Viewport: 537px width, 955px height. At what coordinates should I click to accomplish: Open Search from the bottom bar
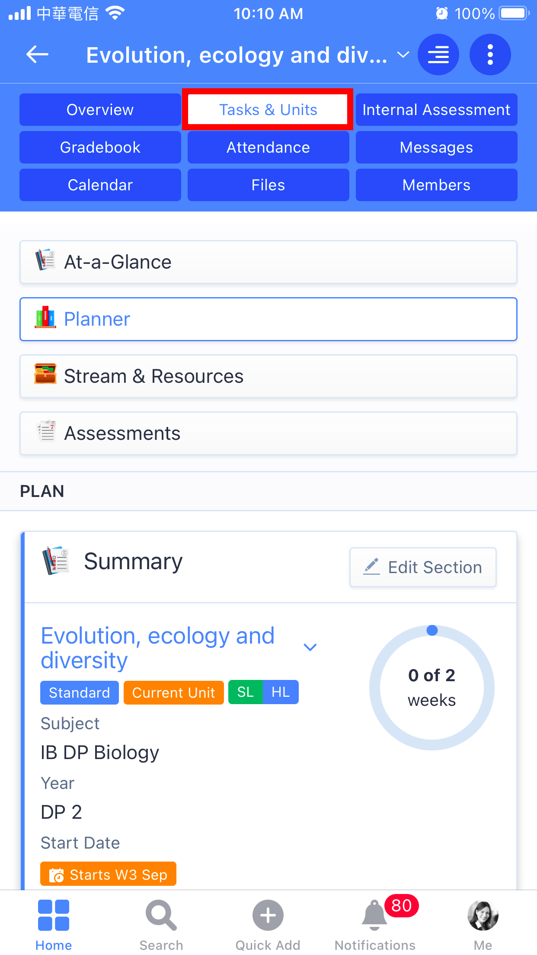coord(161,915)
